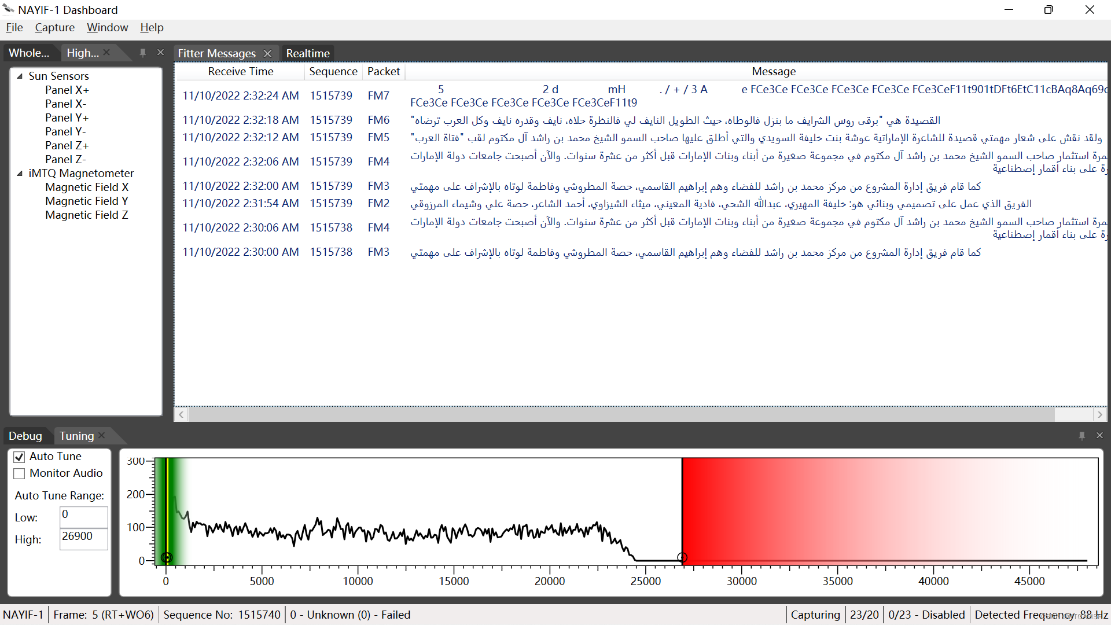
Task: Switch to the High... tab
Action: click(x=82, y=53)
